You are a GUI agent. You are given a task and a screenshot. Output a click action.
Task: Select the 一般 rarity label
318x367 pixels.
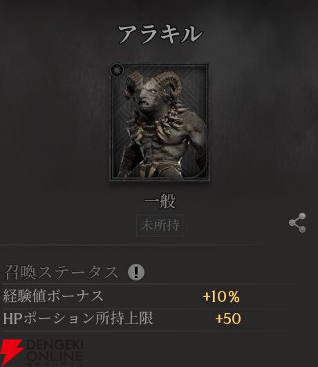160,202
